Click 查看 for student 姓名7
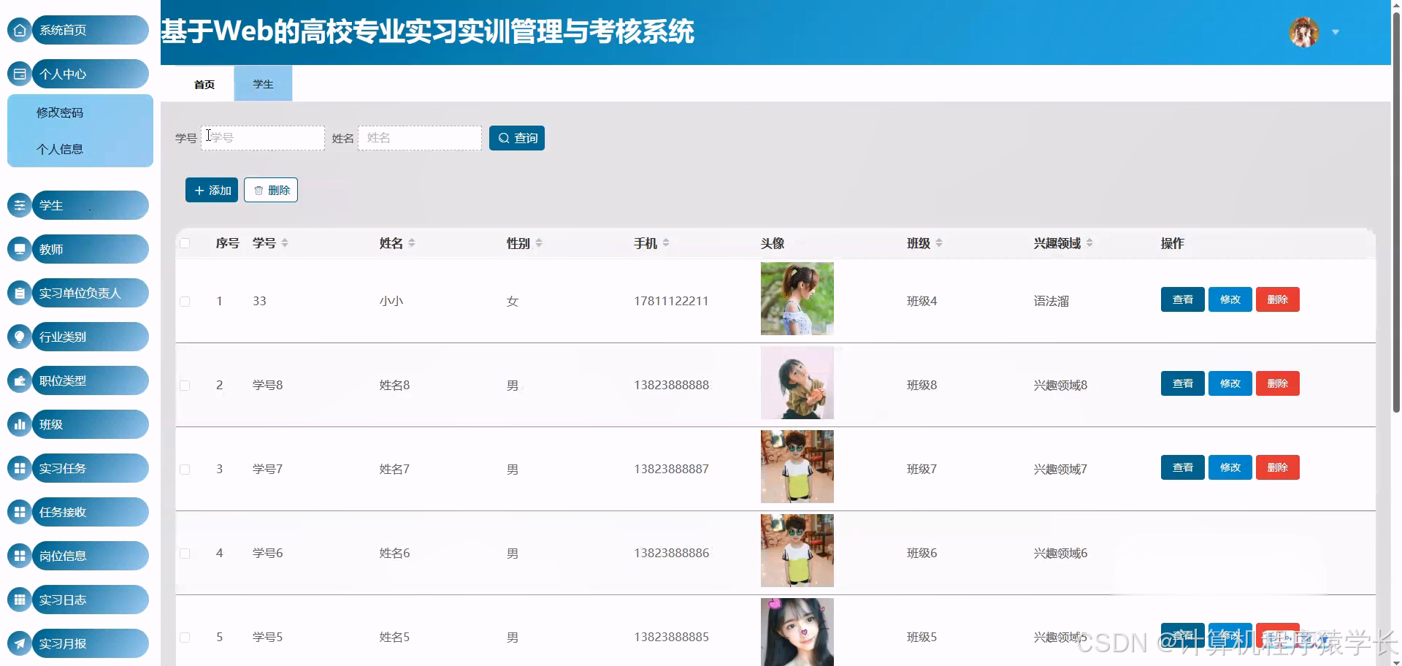1402x666 pixels. [x=1183, y=467]
